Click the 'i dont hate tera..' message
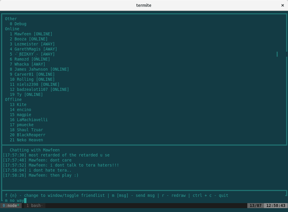The image size is (288, 212). tap(37, 170)
